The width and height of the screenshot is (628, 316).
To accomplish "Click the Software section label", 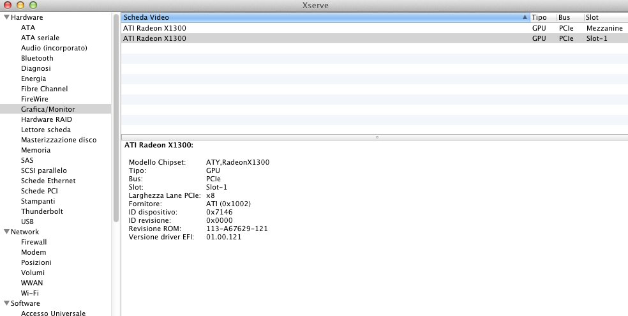I will [26, 303].
